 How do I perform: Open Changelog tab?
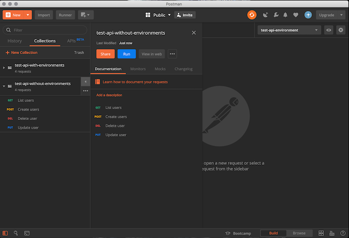(183, 69)
